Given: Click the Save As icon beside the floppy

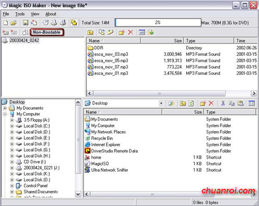Looking at the screenshot, I should [x=34, y=23].
